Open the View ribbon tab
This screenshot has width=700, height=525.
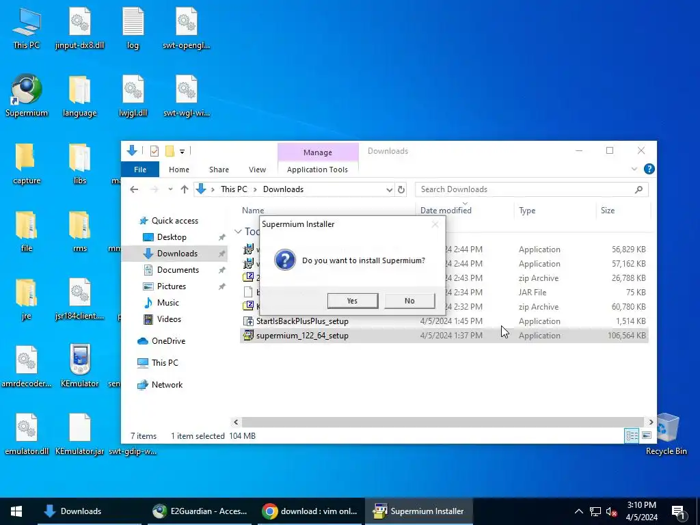click(x=257, y=170)
